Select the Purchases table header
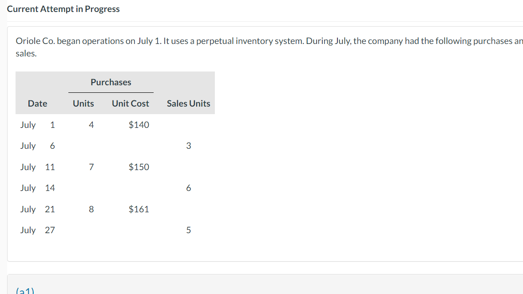Viewport: 523px width, 294px height. (x=111, y=82)
